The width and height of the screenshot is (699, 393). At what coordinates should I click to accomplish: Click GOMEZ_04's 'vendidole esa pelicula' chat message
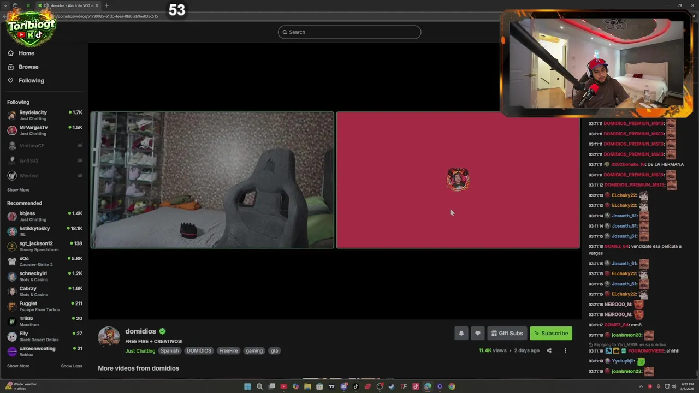tap(635, 249)
